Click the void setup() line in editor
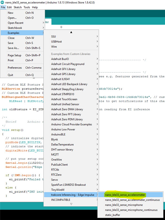This screenshot has width=165, height=220. [13, 130]
